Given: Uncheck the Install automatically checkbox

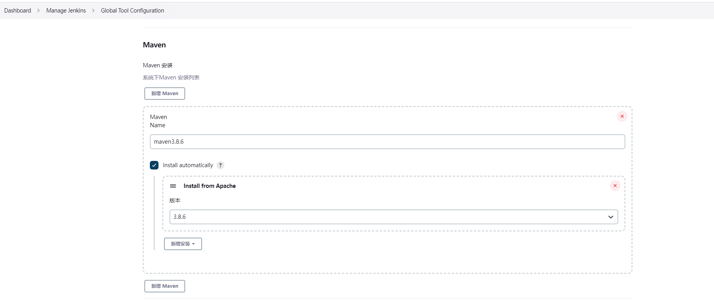Looking at the screenshot, I should [154, 165].
